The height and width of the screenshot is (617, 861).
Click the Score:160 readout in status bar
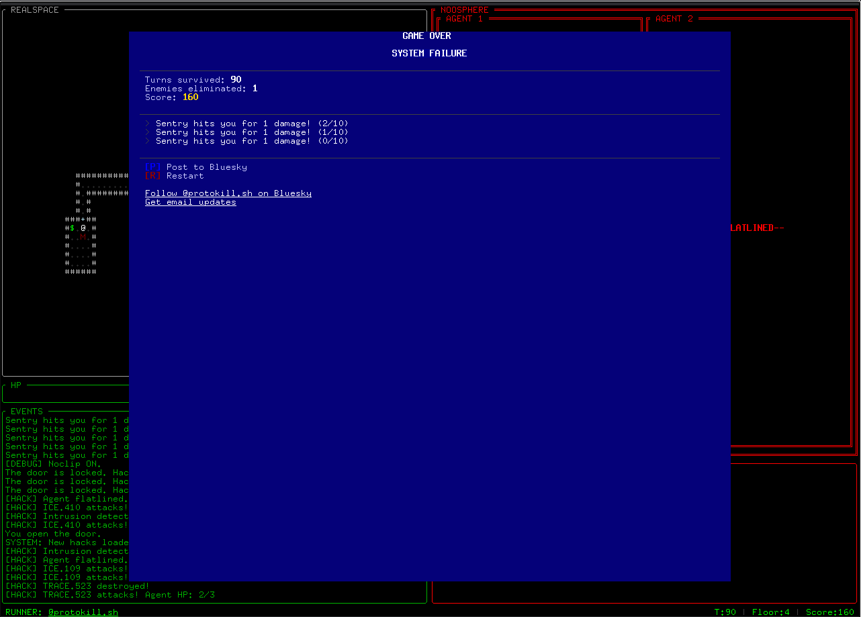(x=830, y=612)
